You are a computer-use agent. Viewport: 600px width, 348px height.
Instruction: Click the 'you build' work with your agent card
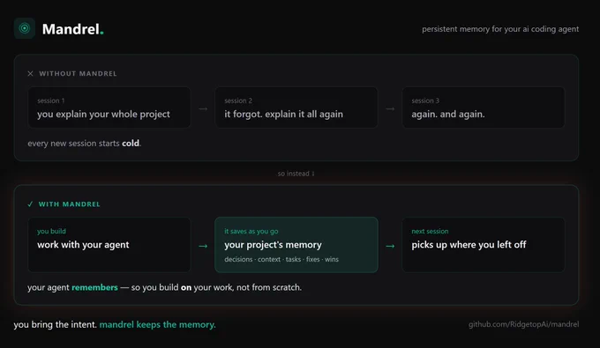pyautogui.click(x=109, y=245)
